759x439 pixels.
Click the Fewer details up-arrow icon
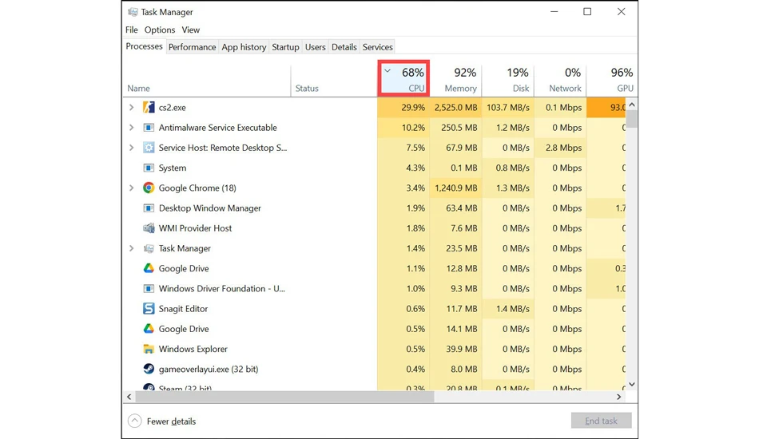tap(134, 421)
